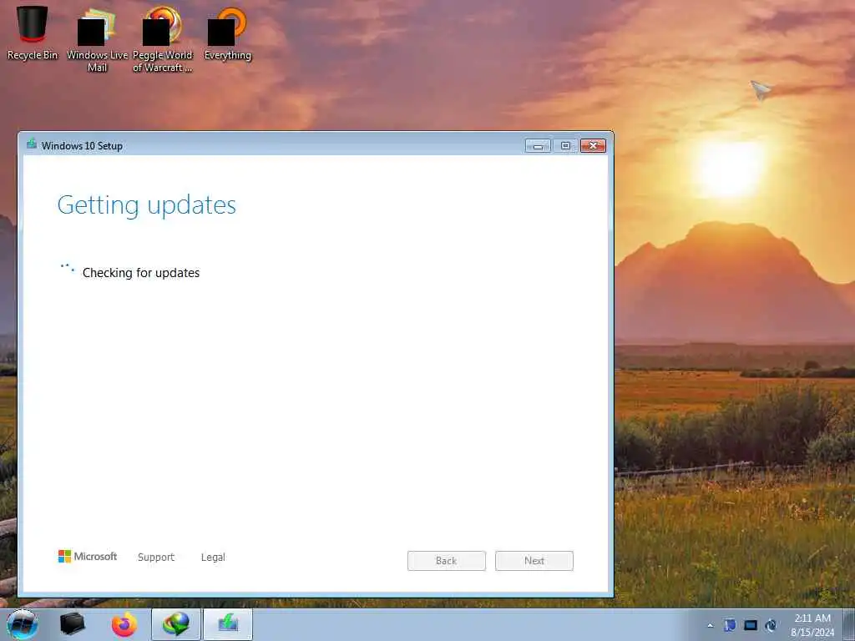Click the Checking for updates text
Screen dimensions: 855x641
140,273
